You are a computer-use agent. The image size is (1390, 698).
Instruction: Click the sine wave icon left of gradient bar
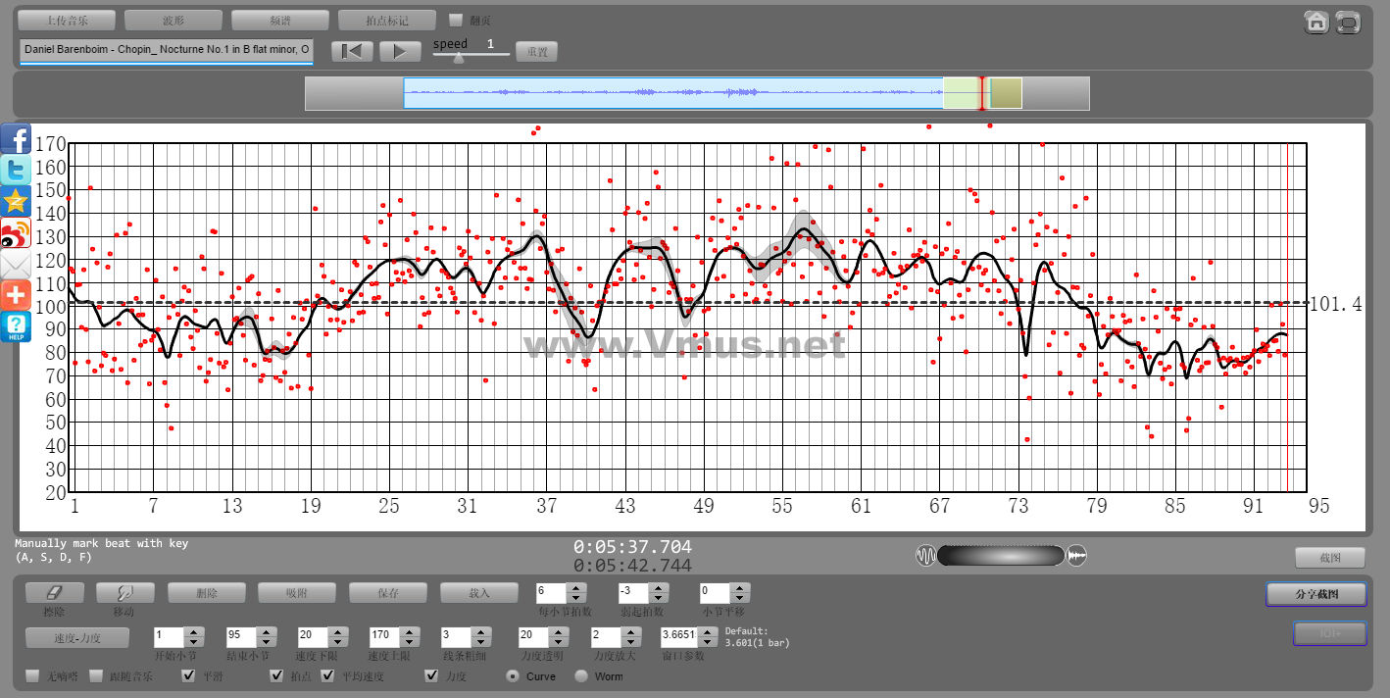[925, 556]
